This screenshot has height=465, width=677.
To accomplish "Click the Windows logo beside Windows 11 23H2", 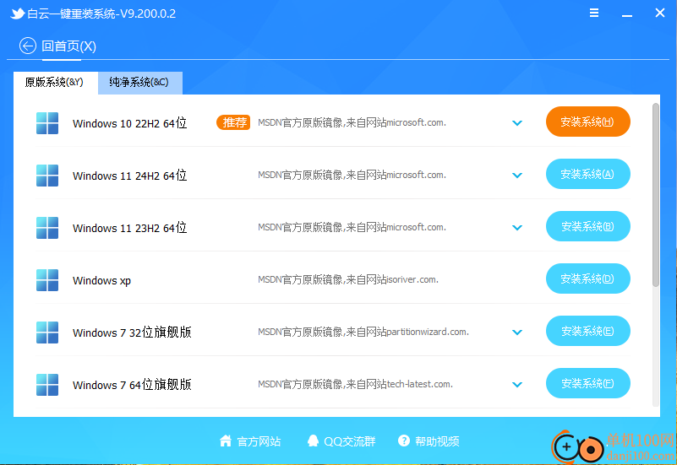I will [x=47, y=228].
